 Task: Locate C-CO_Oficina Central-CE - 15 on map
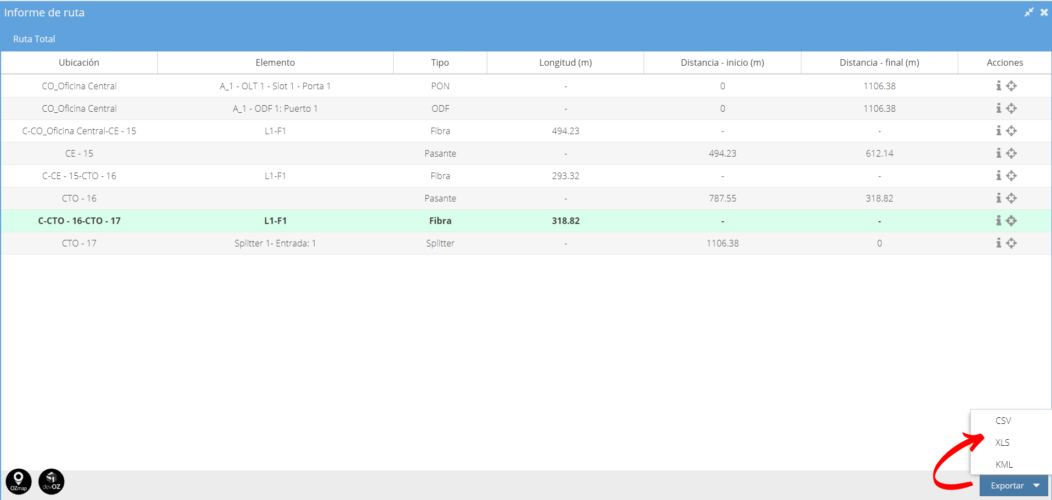click(1011, 130)
